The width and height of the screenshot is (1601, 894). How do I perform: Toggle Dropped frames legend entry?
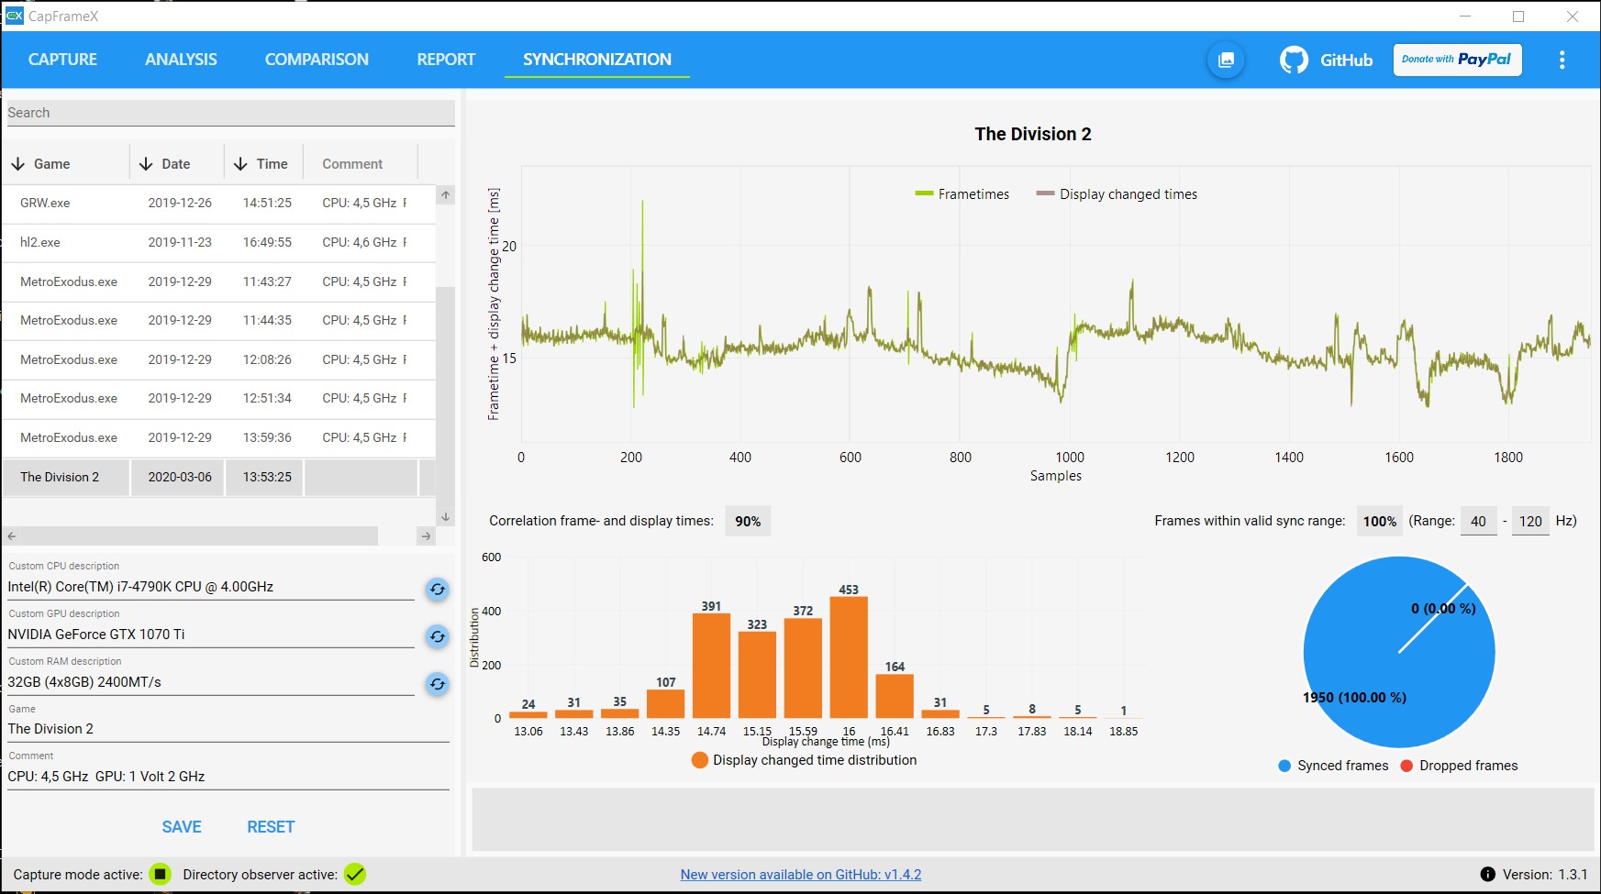1459,766
